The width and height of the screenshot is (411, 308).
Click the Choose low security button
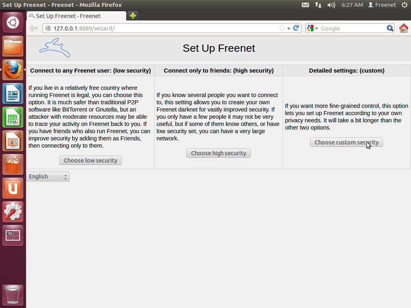coord(90,160)
